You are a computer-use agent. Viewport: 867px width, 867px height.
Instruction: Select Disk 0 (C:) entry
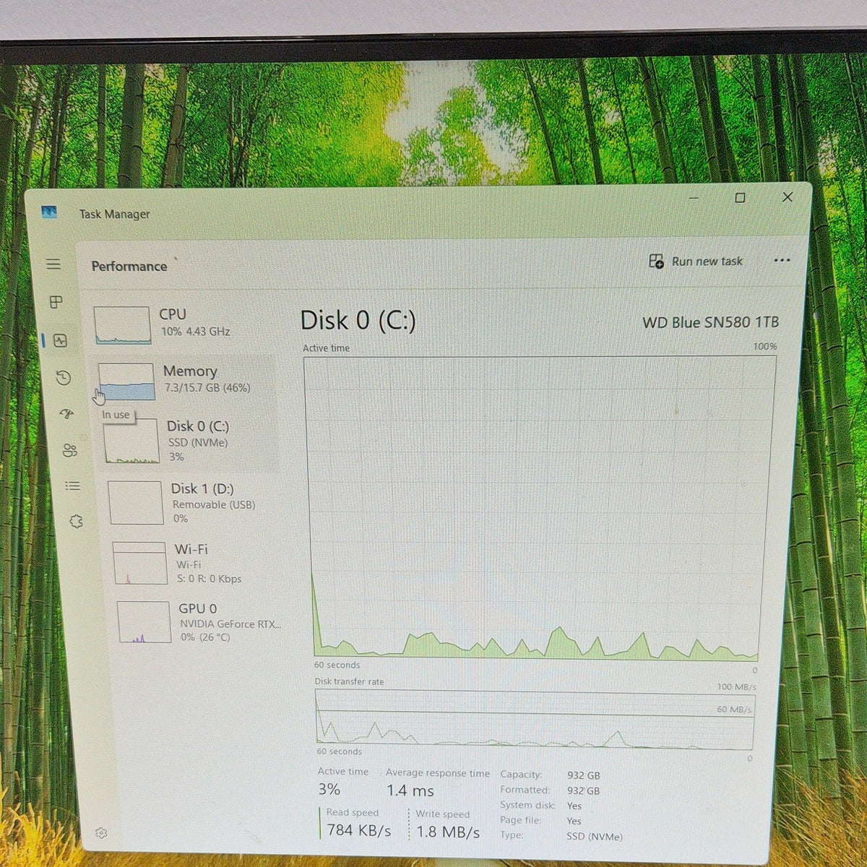click(189, 440)
